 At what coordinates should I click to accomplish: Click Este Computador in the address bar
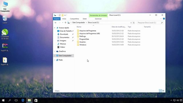coord(79,23)
